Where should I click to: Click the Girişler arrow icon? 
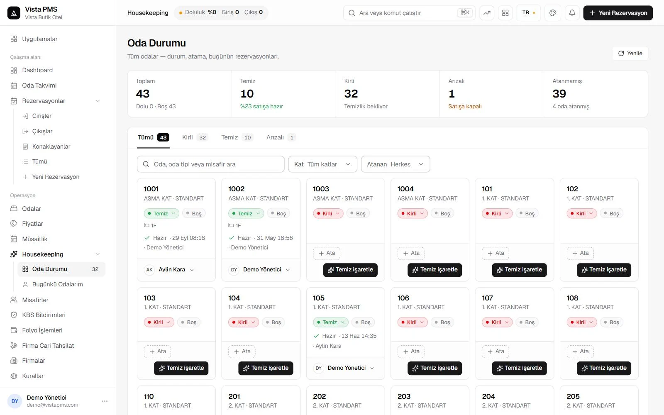25,116
